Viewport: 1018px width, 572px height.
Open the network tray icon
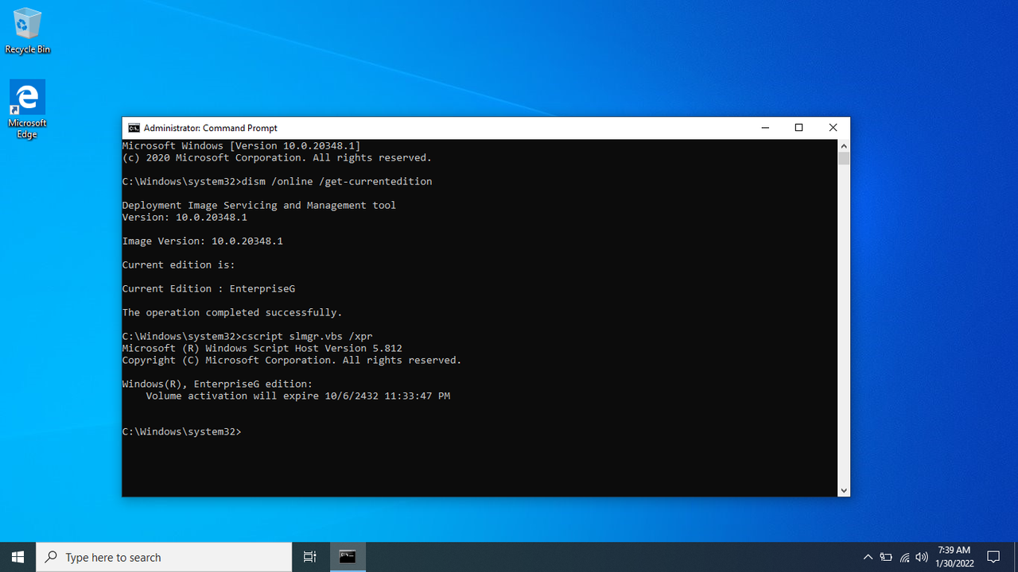(904, 557)
